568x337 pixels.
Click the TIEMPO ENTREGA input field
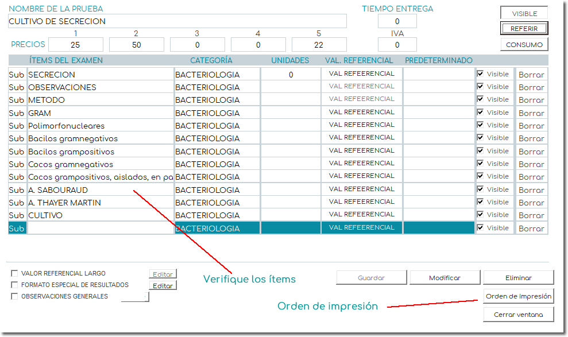coord(397,21)
